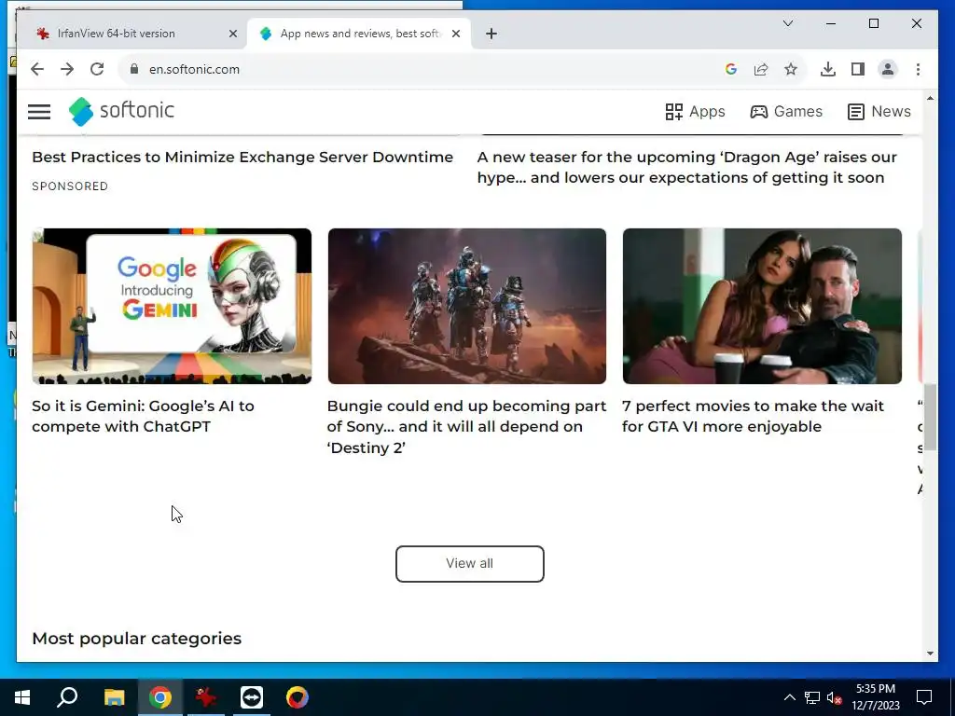Close the App news and reviews tab
Viewport: 955px width, 716px height.
click(455, 34)
